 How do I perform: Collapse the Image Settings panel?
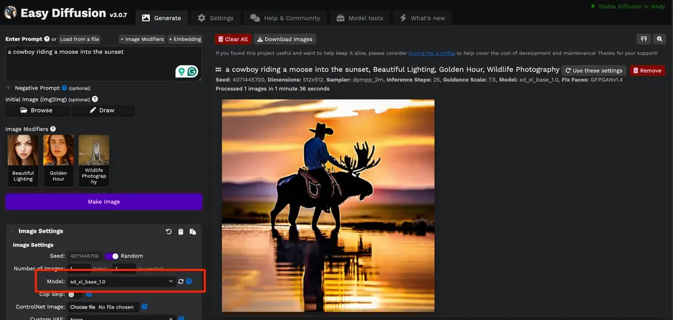tap(11, 231)
